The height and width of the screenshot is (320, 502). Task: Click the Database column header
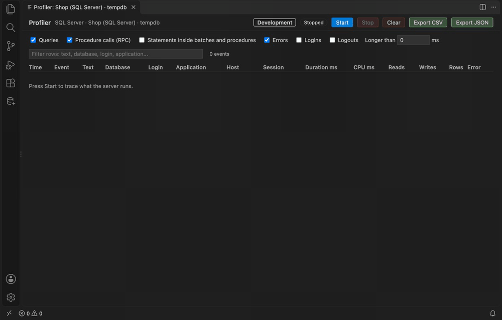tap(117, 67)
